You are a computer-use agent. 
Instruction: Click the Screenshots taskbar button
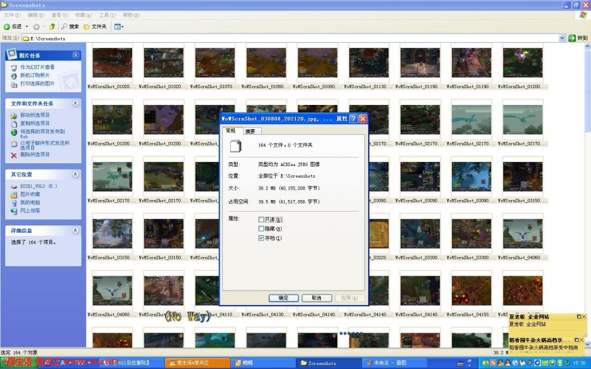pyautogui.click(x=328, y=363)
